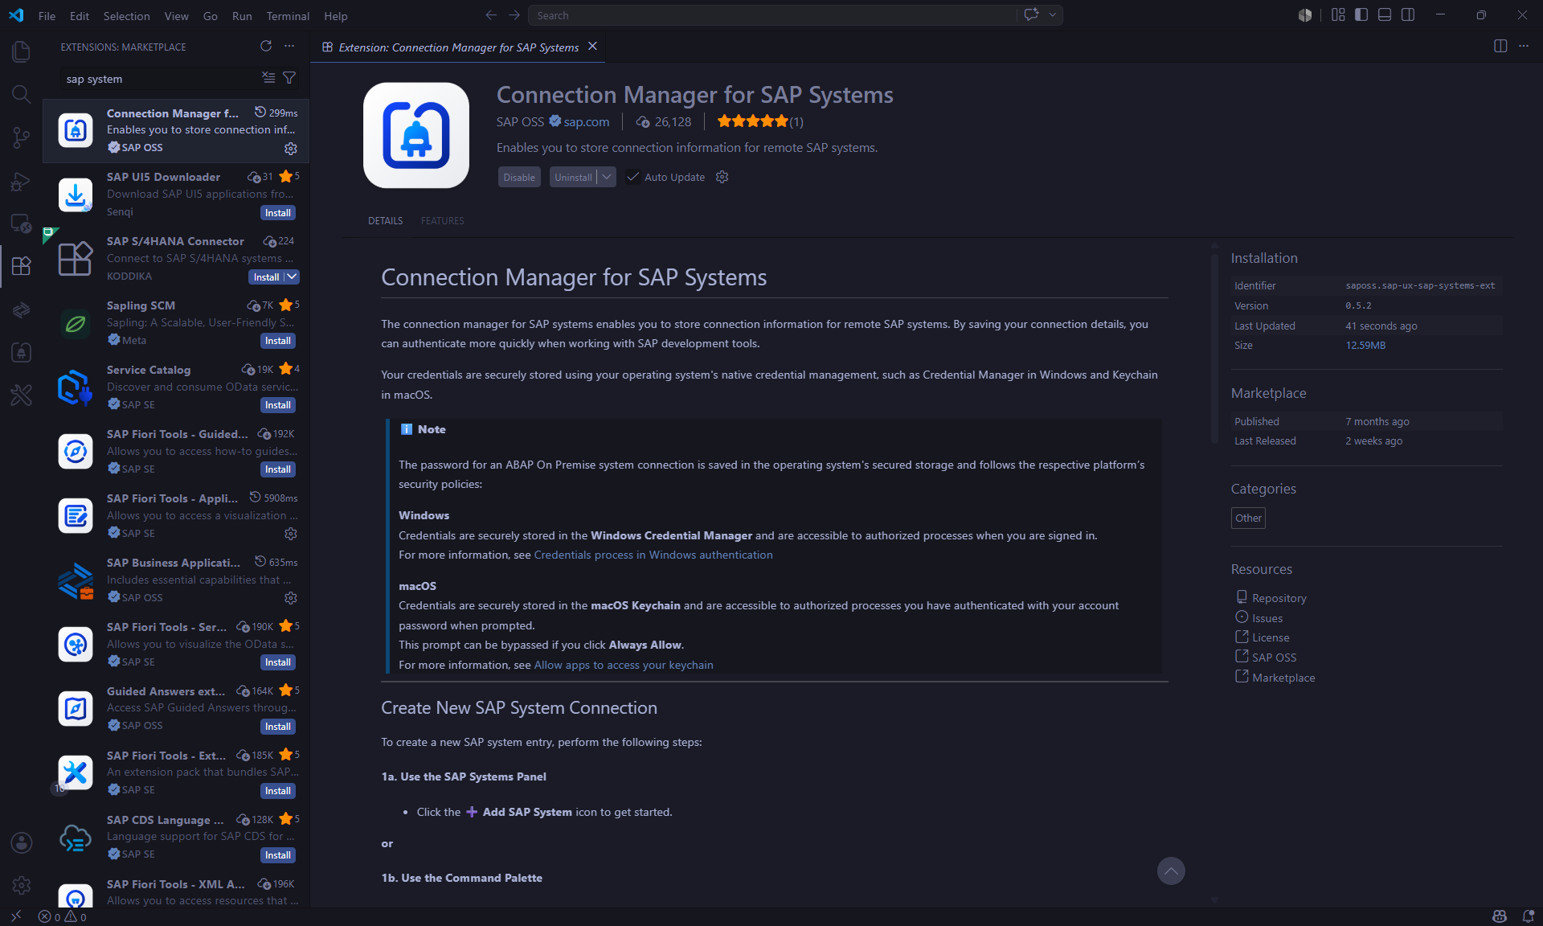Open errors and warnings status bar item
Viewport: 1543px width, 926px height.
pyautogui.click(x=63, y=917)
